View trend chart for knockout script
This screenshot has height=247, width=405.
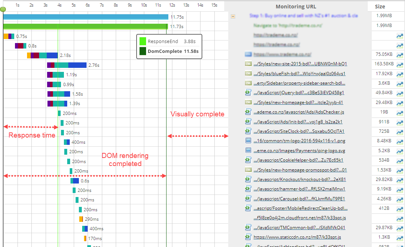pos(400,180)
